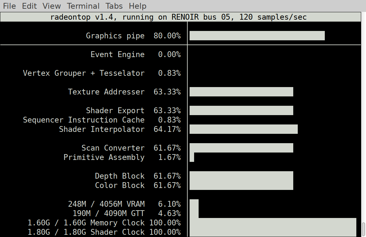
Task: Click the Primitive Assembly usage bar
Action: 192,157
